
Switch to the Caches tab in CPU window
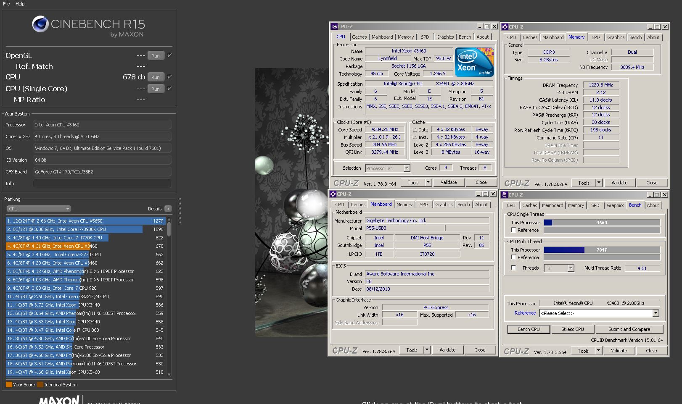[359, 37]
